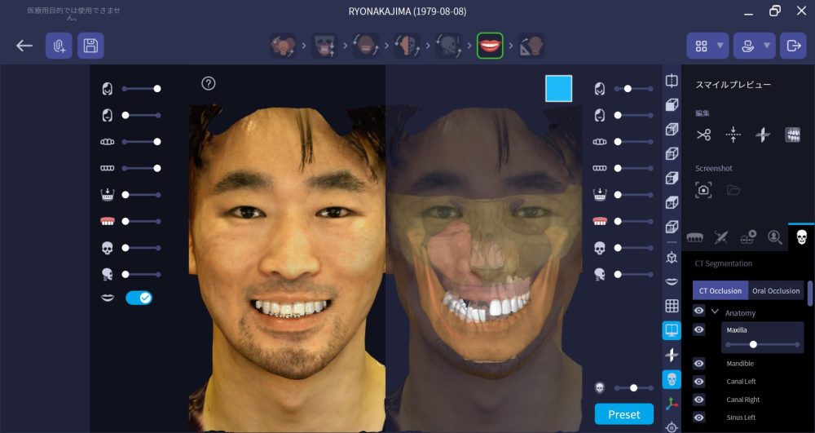Open the stamp tool dropdown in top bar
This screenshot has width=815, height=433.
(x=754, y=46)
